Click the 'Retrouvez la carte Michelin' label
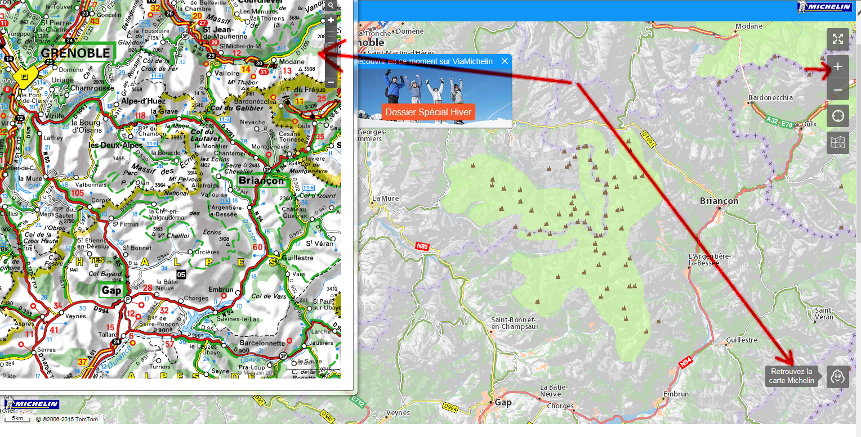 (x=792, y=376)
